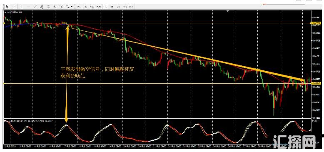Switch chart to MN monthly timeframe

tap(131, 7)
